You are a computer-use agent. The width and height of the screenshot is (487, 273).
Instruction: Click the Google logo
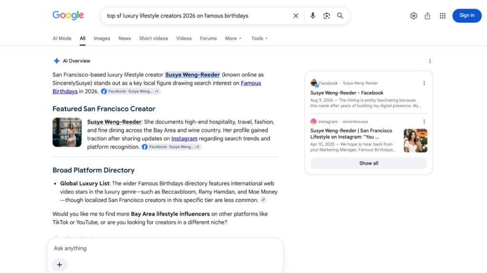(x=68, y=15)
